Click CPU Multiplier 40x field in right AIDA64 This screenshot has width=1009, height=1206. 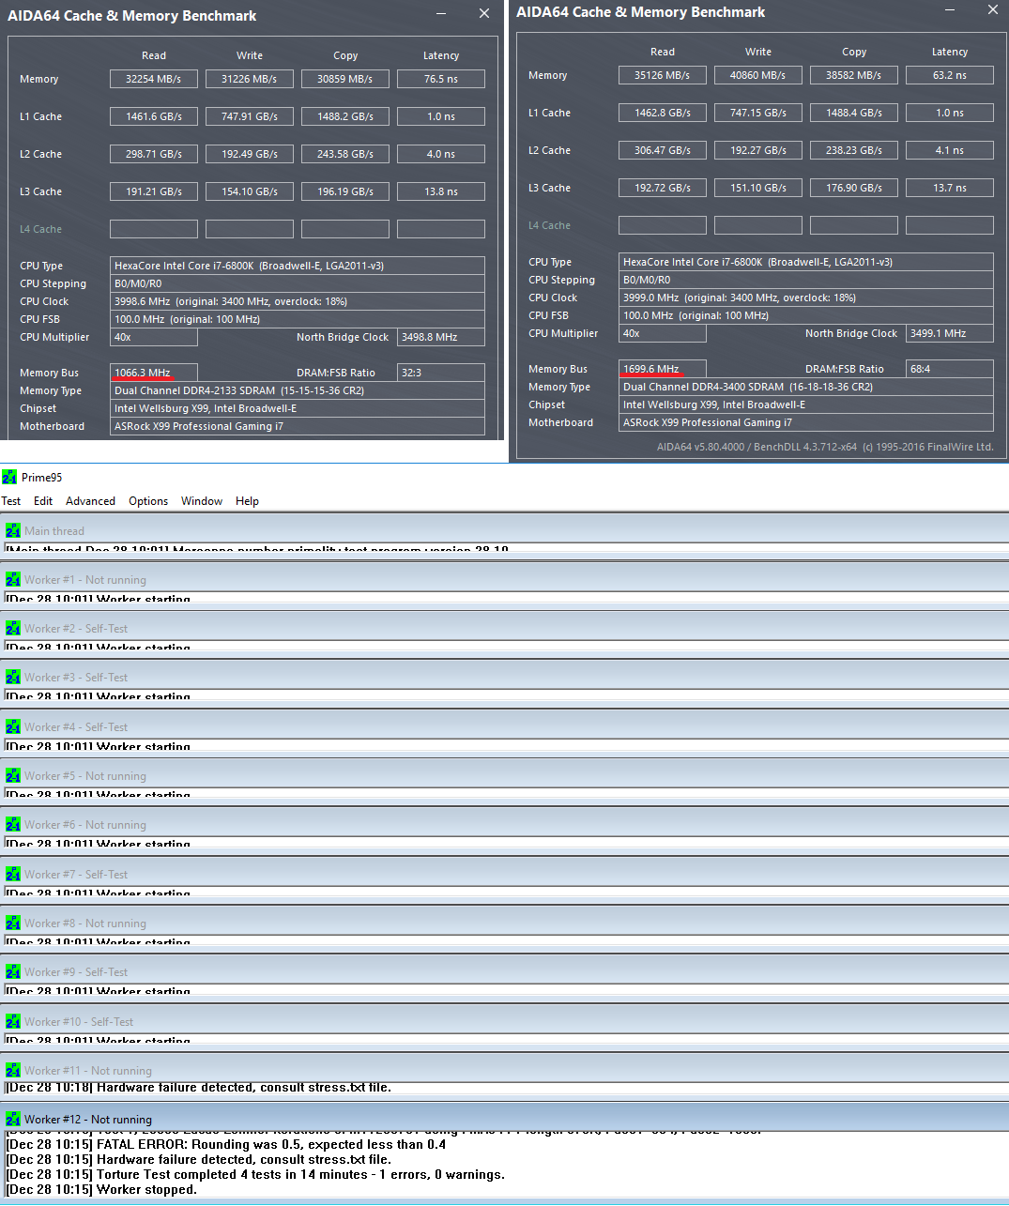(663, 333)
